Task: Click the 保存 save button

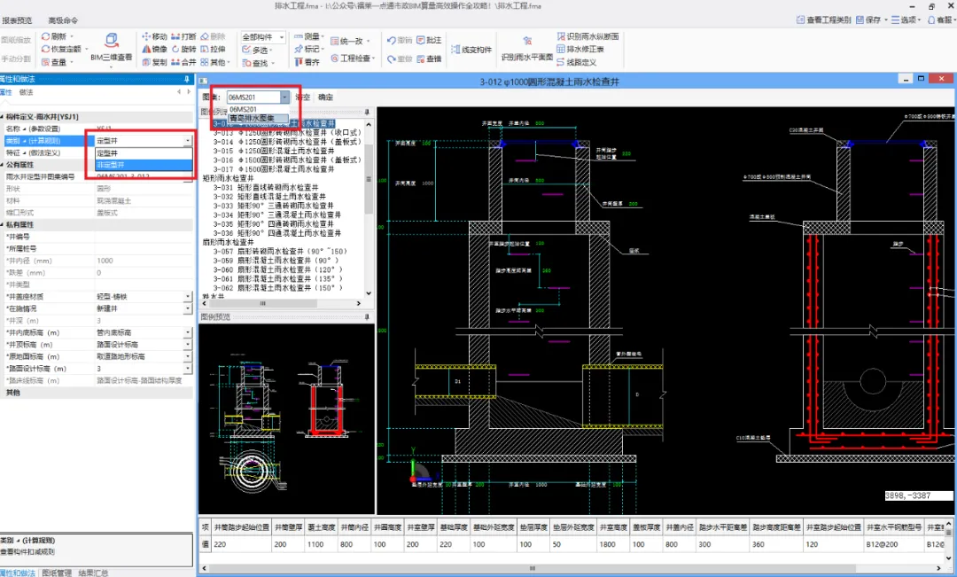Action: (868, 19)
